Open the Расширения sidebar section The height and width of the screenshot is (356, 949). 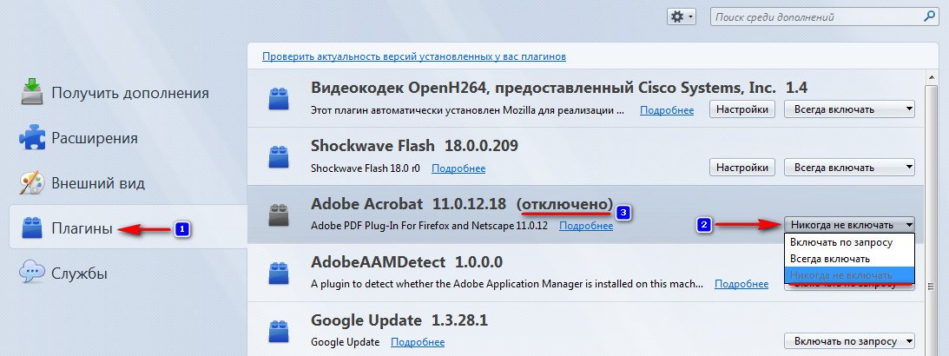(x=94, y=138)
